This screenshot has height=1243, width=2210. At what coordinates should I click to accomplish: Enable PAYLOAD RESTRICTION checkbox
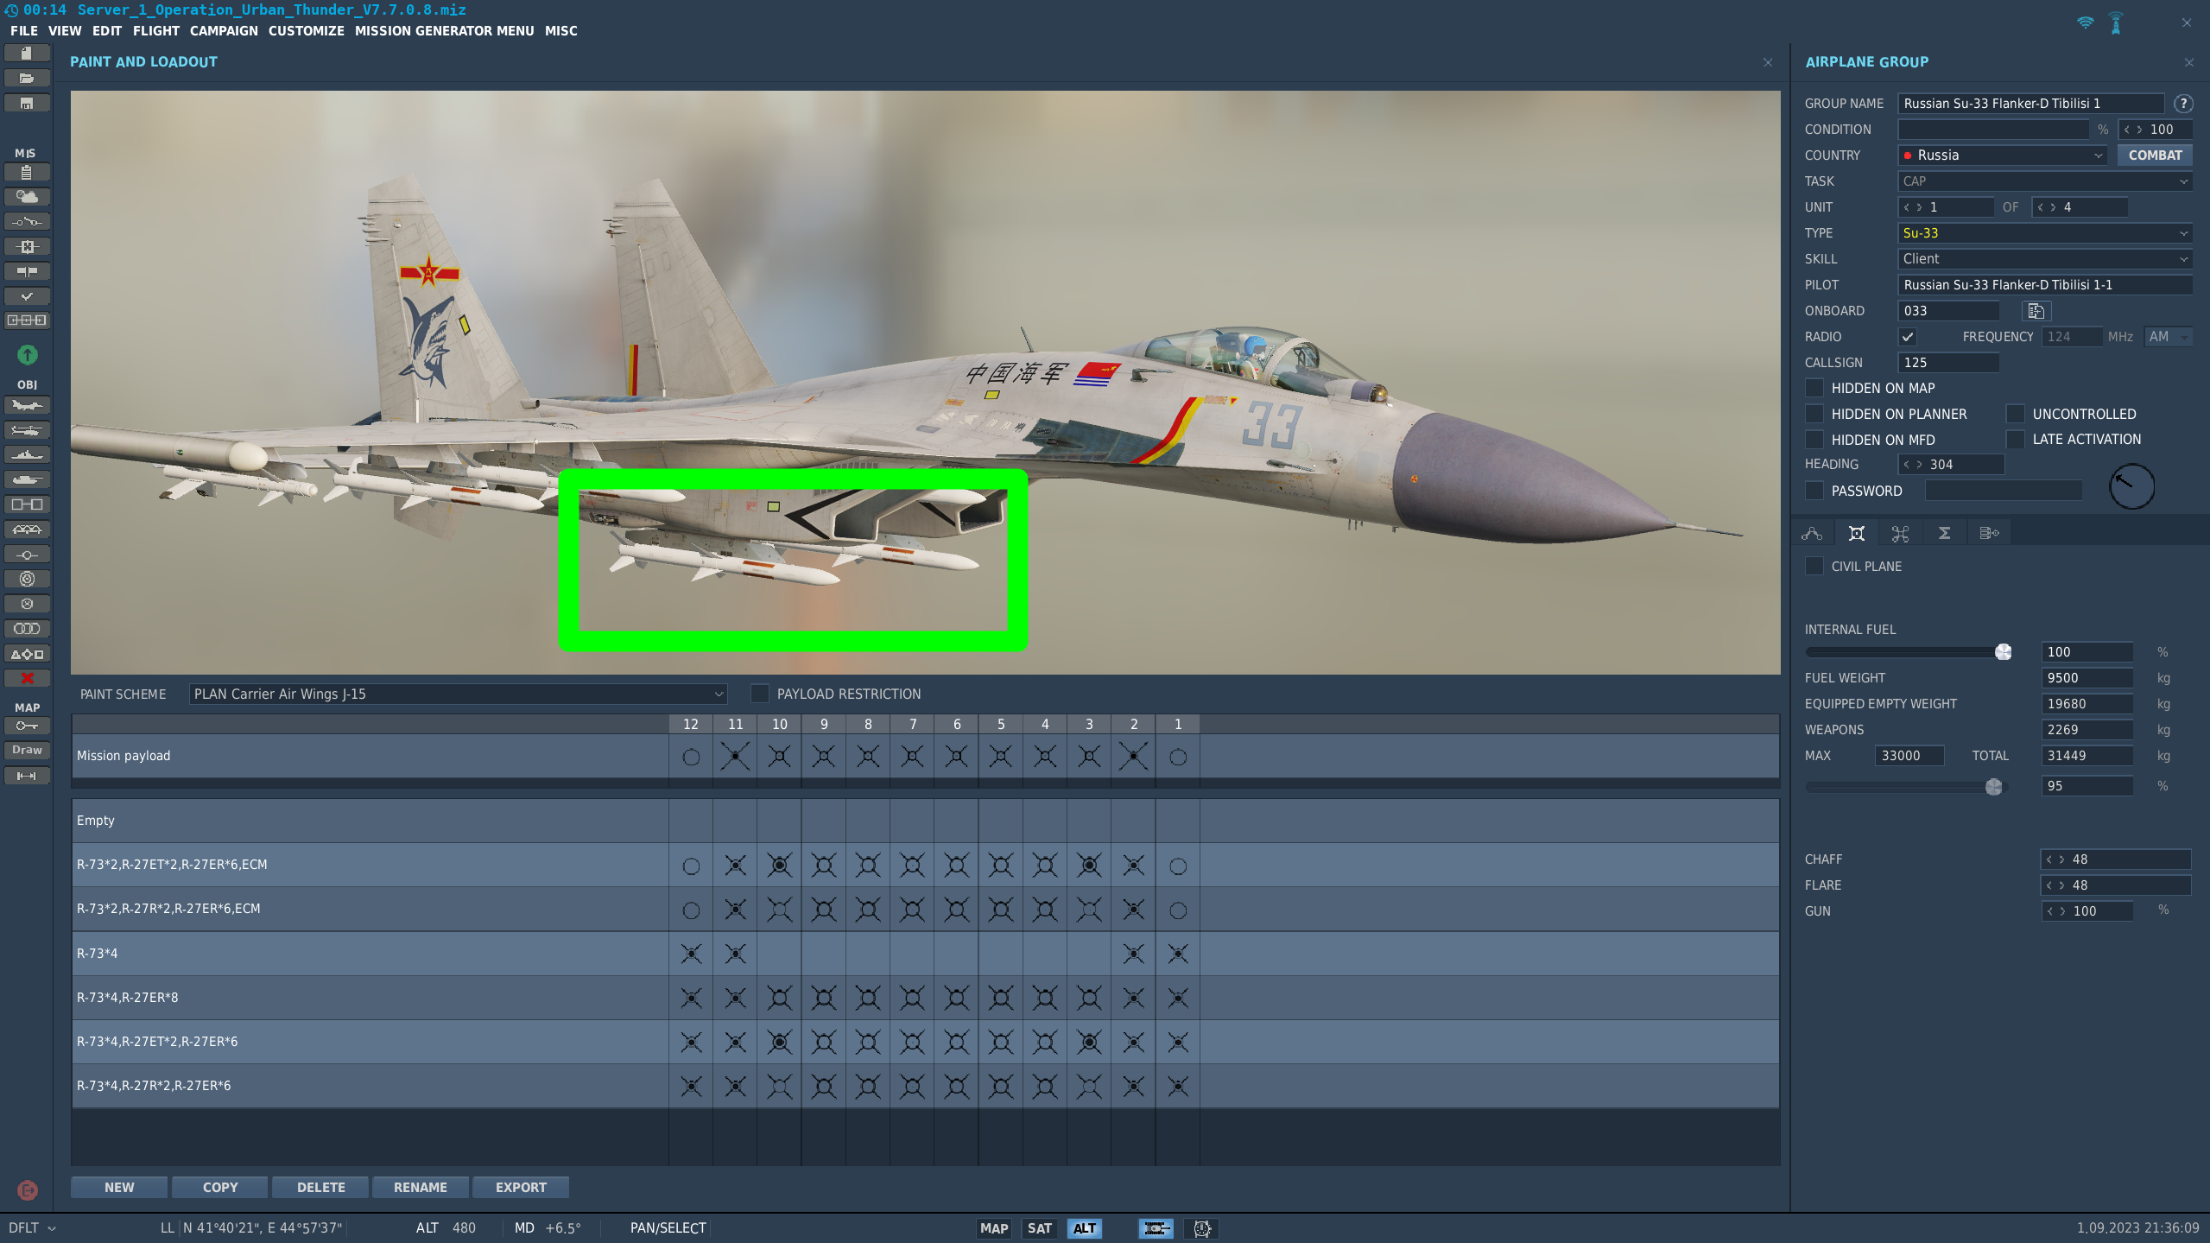(759, 694)
